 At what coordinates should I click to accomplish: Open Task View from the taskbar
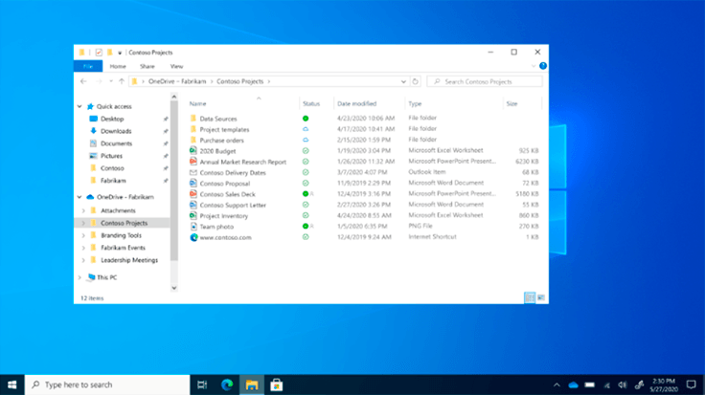pyautogui.click(x=202, y=384)
